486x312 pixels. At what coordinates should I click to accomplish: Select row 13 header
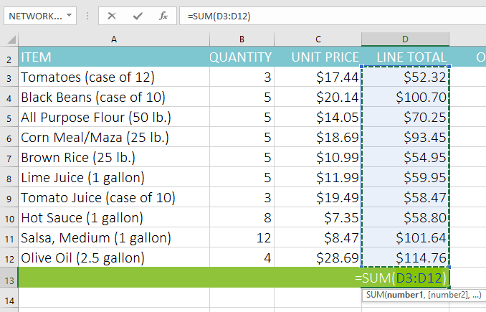pos(9,278)
